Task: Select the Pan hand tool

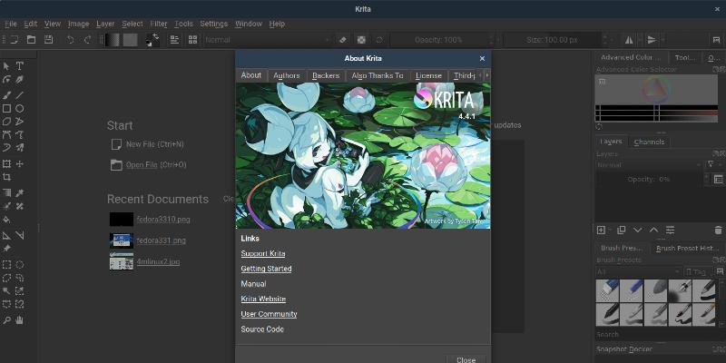Action: click(20, 319)
